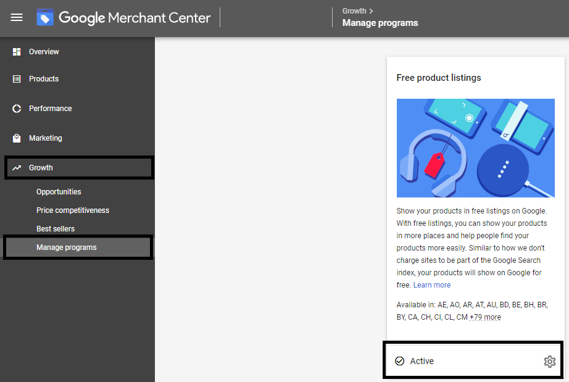Click the Active status label
This screenshot has width=569, height=382.
tap(422, 361)
